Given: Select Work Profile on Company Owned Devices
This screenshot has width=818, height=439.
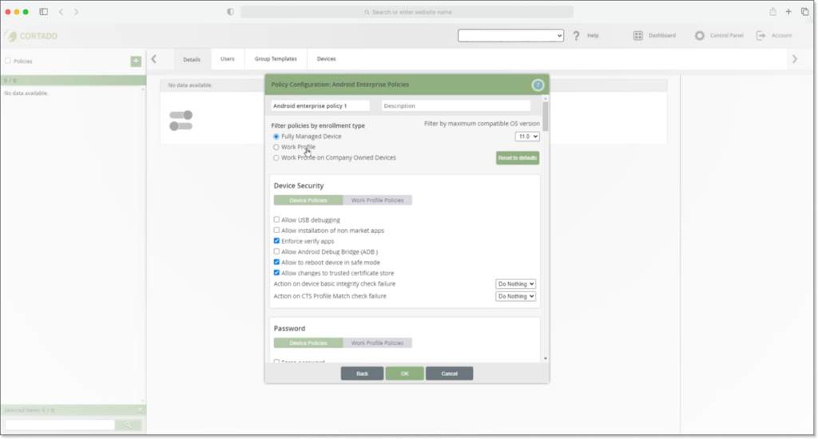Looking at the screenshot, I should coord(276,158).
